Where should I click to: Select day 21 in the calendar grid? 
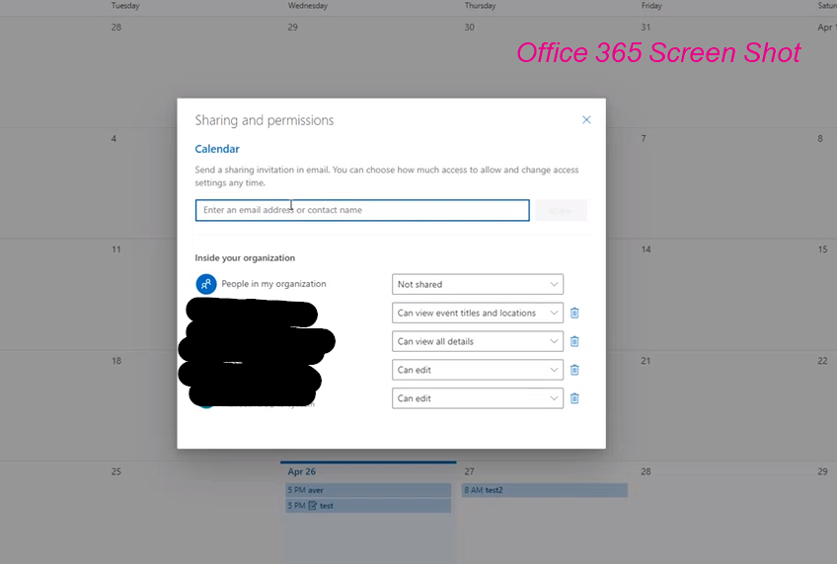[x=646, y=361]
